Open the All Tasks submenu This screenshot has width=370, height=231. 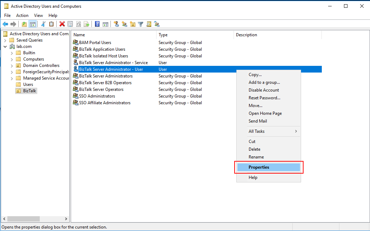[x=269, y=131]
